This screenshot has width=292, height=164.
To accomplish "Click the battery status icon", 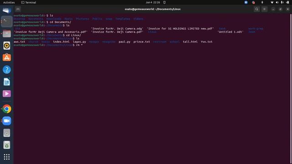I will click(287, 2).
